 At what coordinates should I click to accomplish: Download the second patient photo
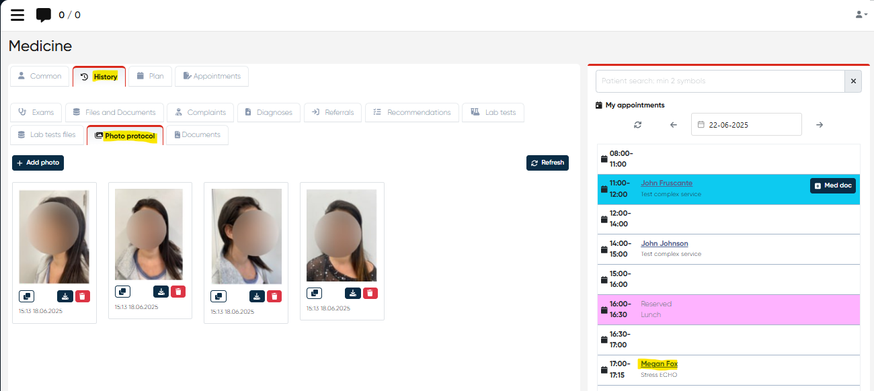[161, 292]
